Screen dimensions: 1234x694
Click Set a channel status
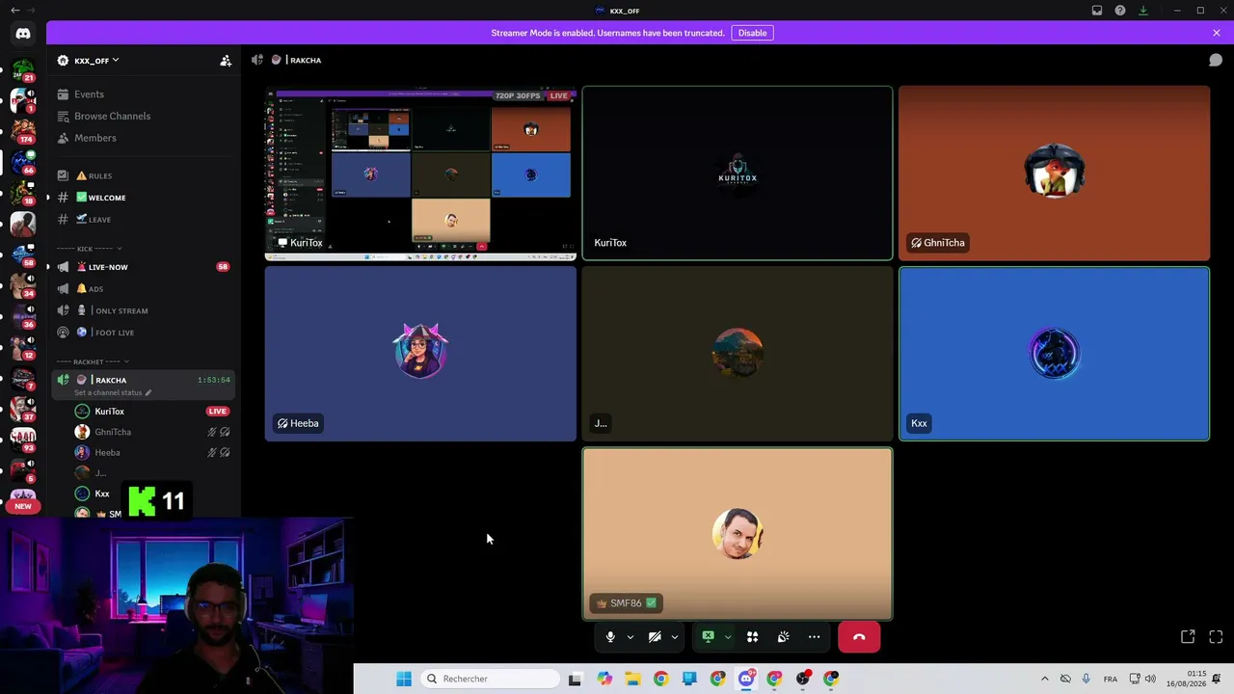(112, 393)
